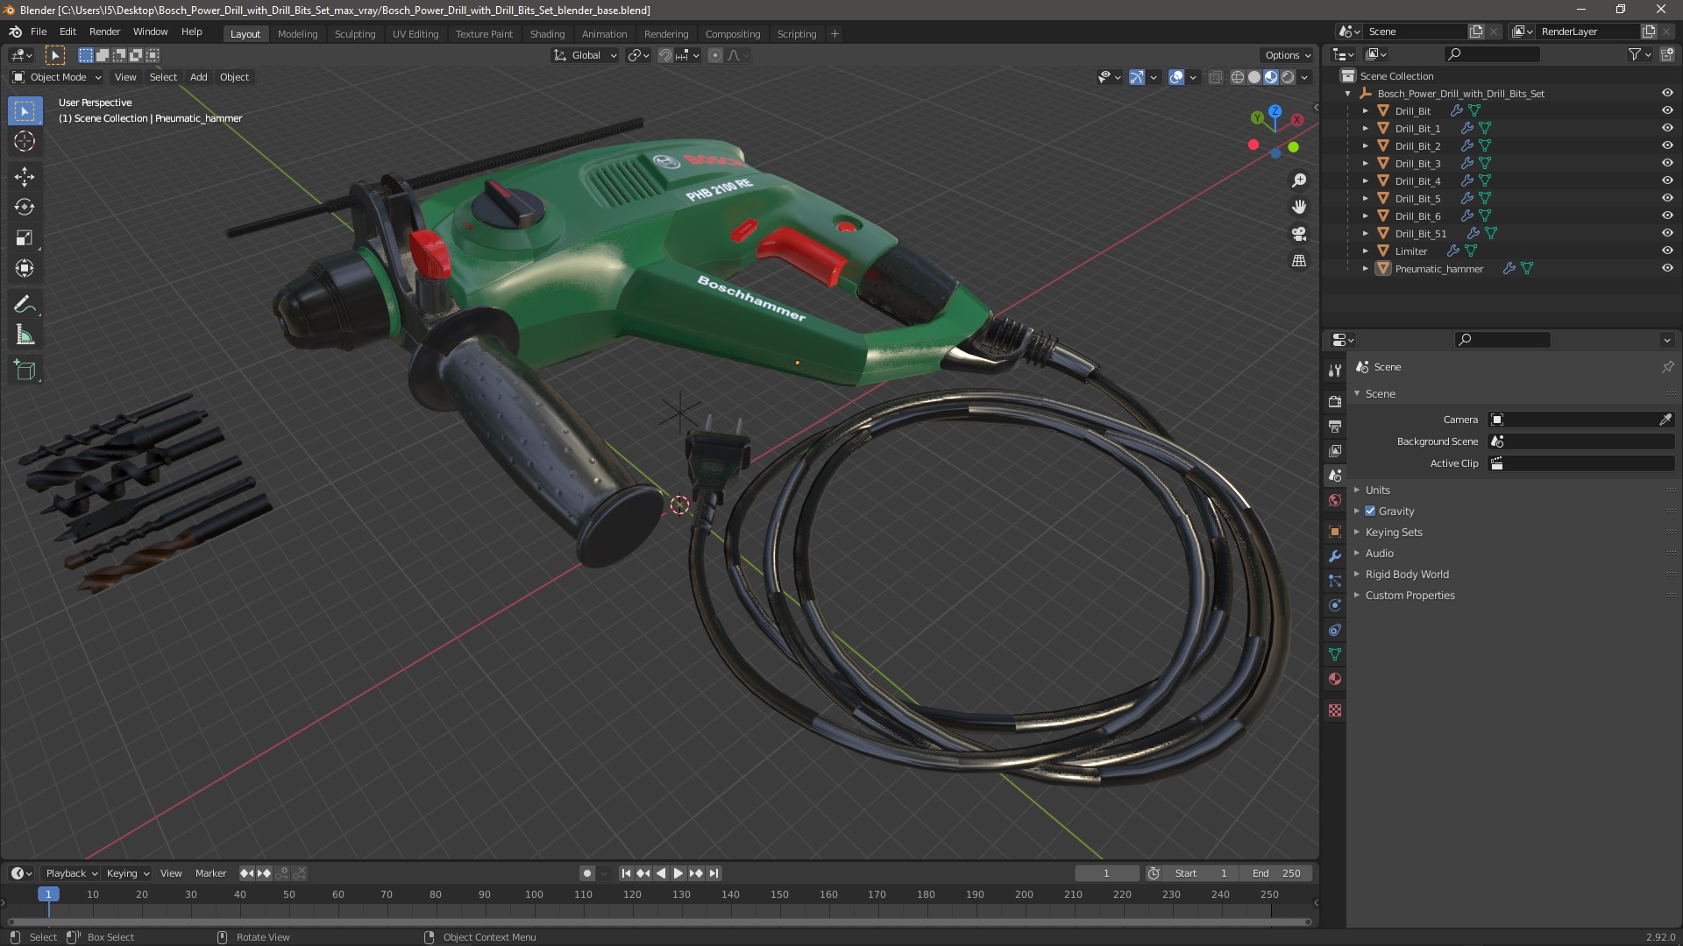Open Output properties tab icon
The width and height of the screenshot is (1683, 946).
[1335, 426]
